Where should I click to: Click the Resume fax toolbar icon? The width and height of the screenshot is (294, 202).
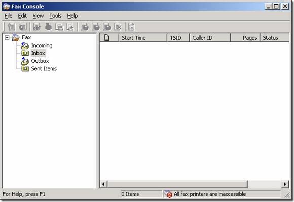(x=96, y=27)
